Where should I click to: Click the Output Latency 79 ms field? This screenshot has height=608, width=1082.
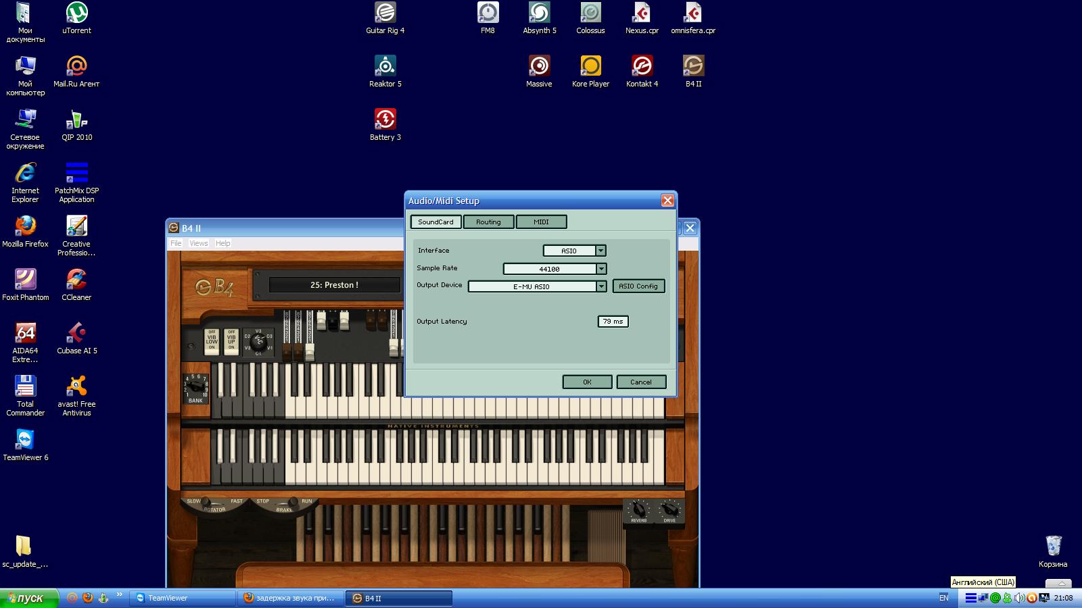point(613,322)
